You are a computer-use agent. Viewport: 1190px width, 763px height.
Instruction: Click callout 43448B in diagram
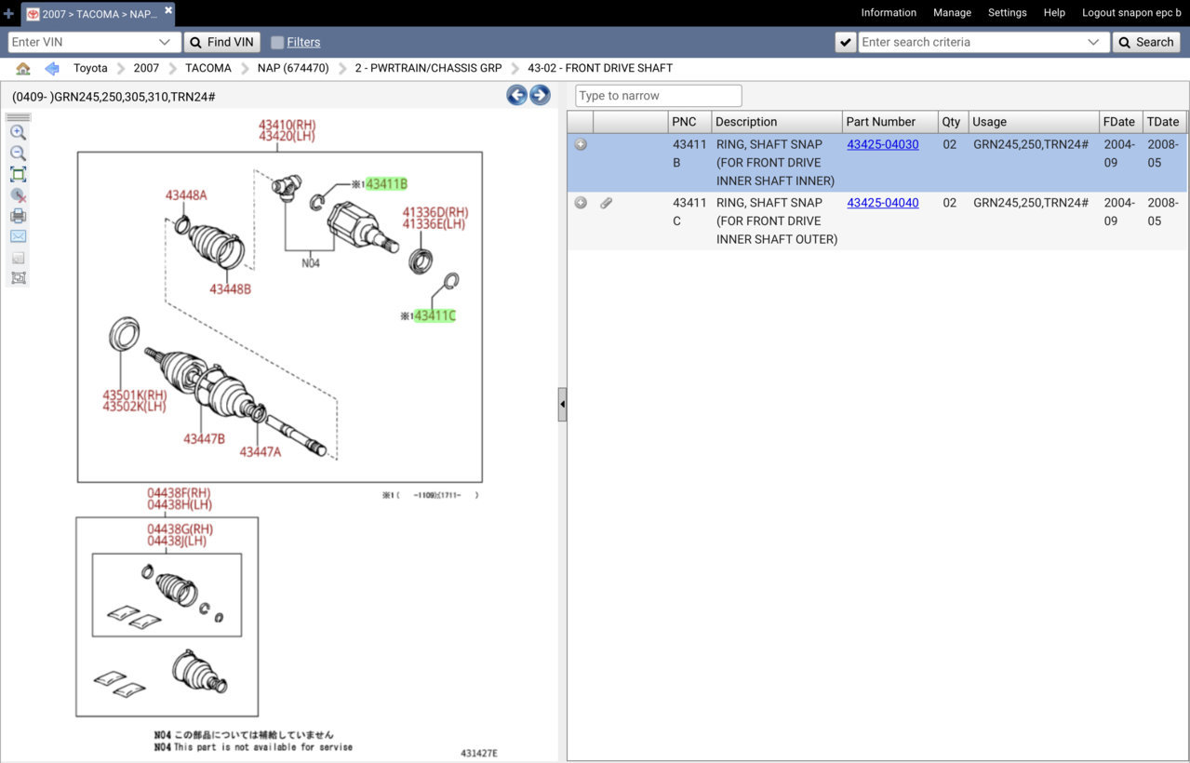click(230, 288)
